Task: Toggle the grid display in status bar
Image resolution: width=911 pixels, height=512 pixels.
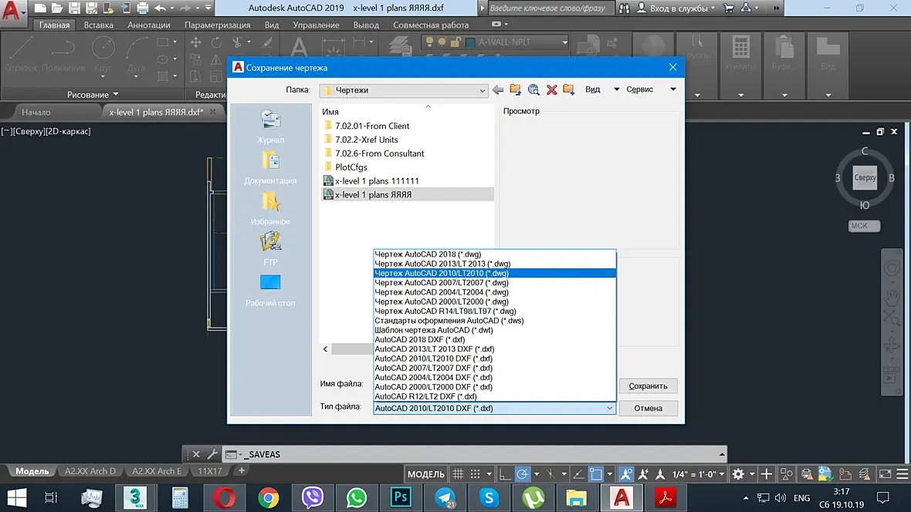Action: point(458,473)
